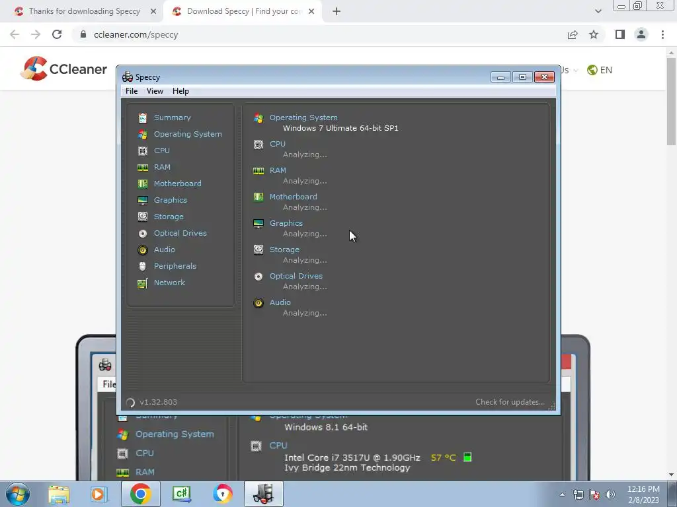
Task: Click the Optical Drives disc icon in sidebar
Action: click(143, 233)
